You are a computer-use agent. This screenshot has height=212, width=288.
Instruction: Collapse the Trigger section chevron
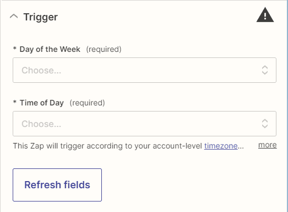[x=14, y=17]
